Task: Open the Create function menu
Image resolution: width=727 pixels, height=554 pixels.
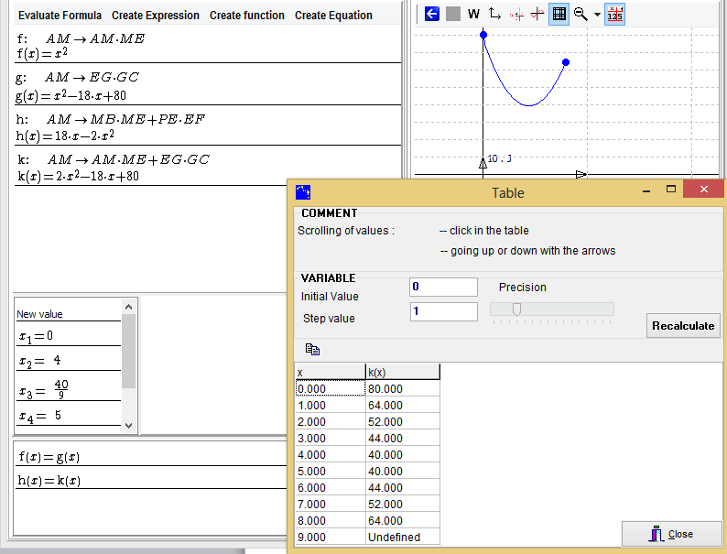Action: coord(247,16)
